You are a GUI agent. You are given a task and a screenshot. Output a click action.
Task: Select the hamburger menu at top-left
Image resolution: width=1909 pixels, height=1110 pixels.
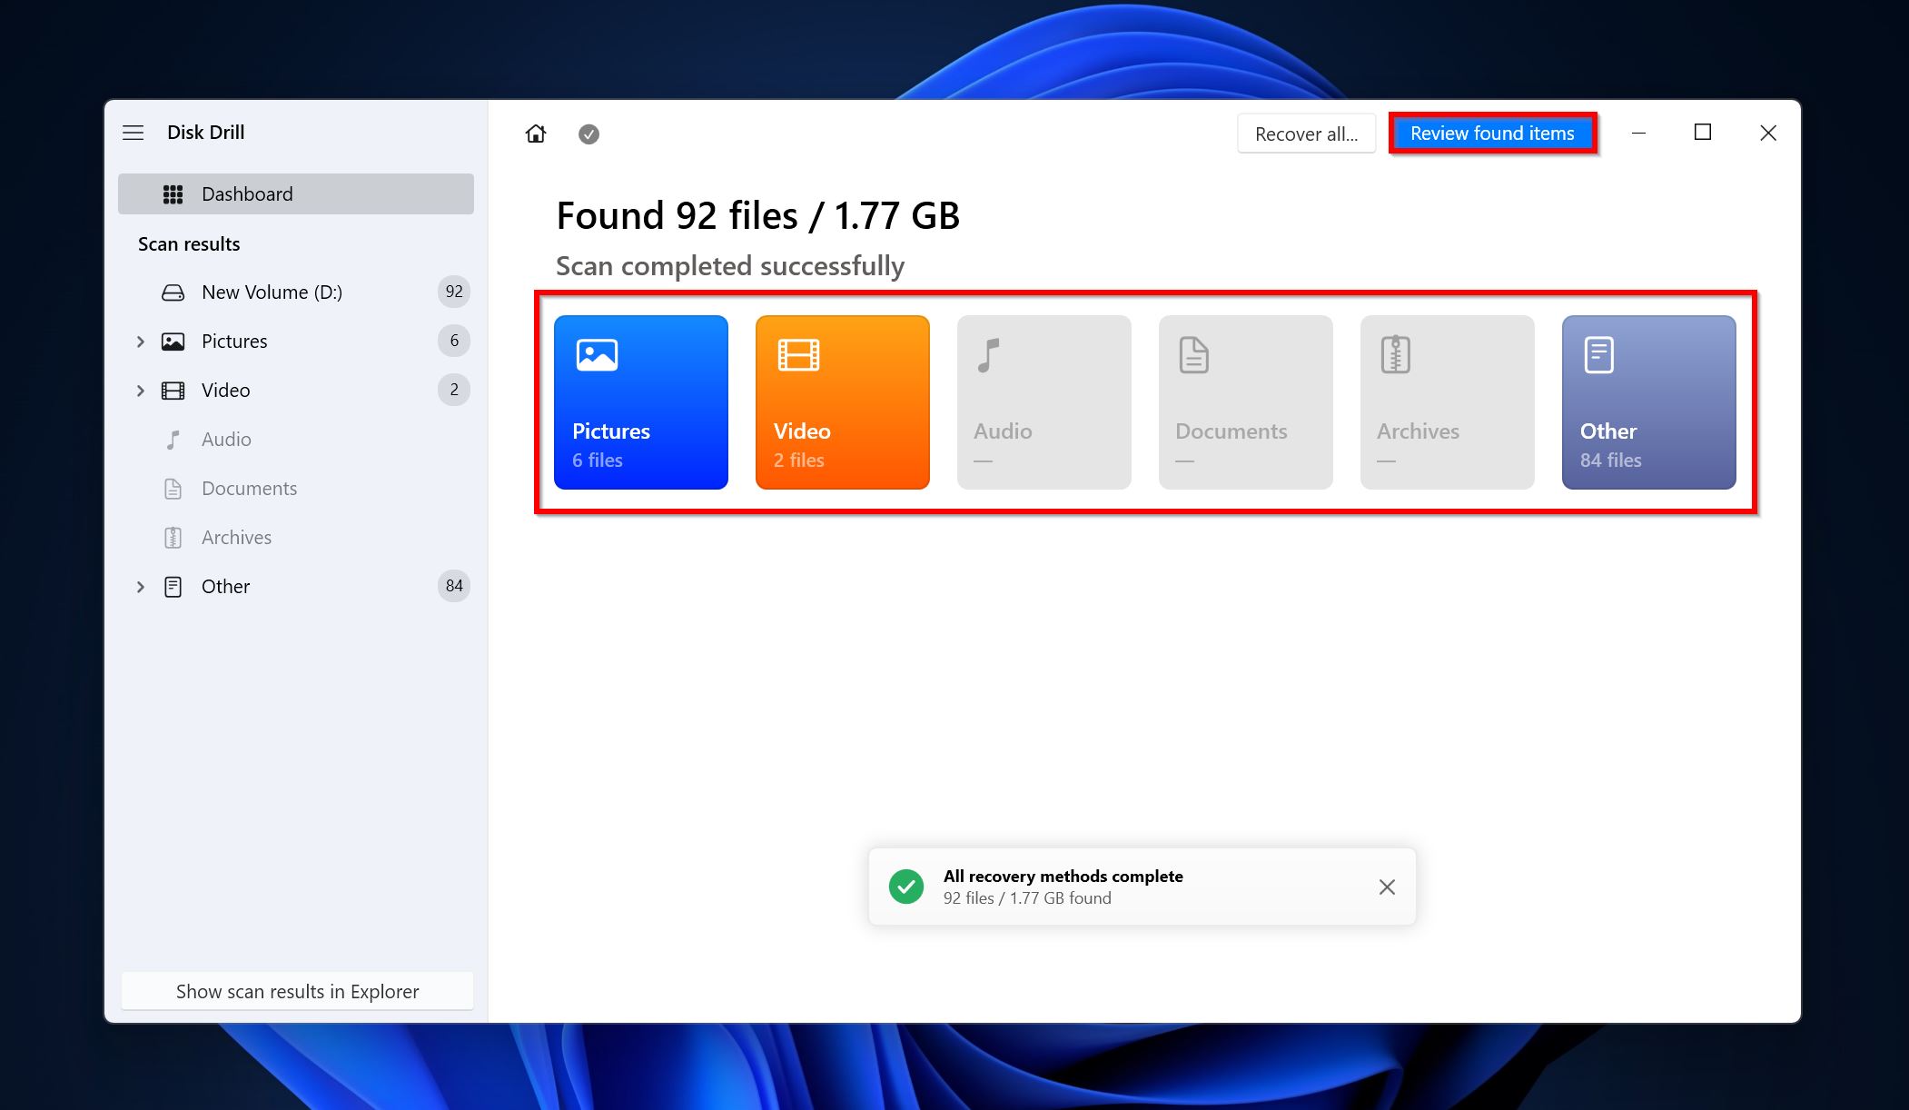[132, 131]
